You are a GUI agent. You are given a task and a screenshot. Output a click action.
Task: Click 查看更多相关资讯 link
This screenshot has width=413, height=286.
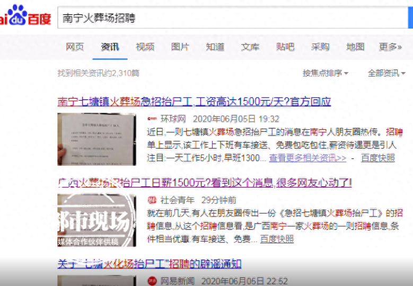(307, 158)
